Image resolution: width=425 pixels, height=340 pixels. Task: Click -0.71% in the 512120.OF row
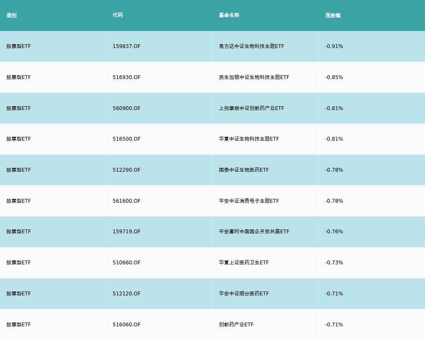(334, 294)
